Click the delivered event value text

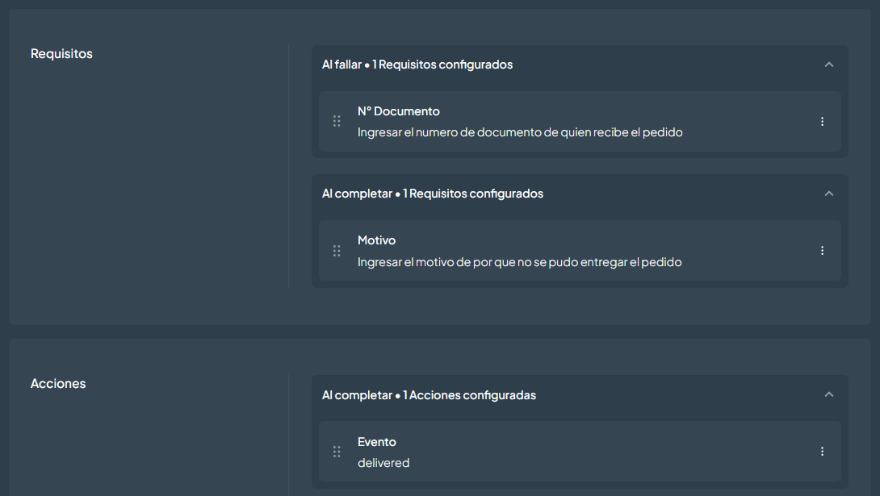383,463
